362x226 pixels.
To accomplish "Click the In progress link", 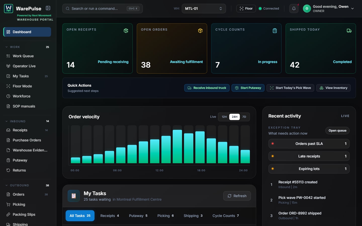I will coord(267,62).
